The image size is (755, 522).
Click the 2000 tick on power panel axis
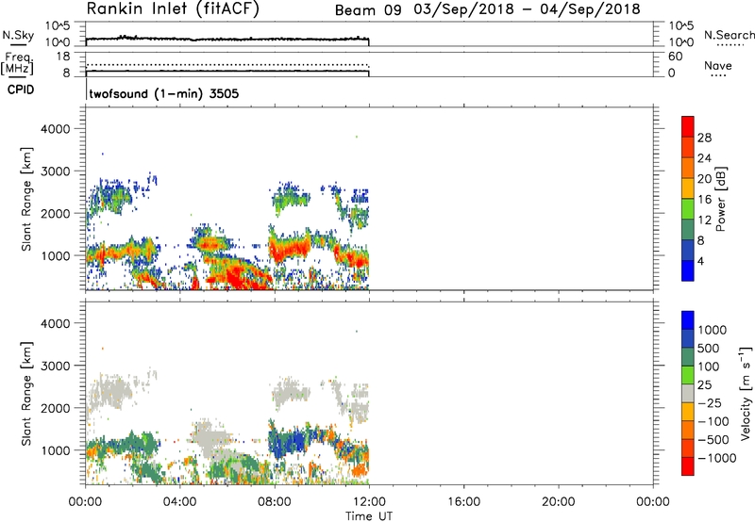(x=55, y=213)
